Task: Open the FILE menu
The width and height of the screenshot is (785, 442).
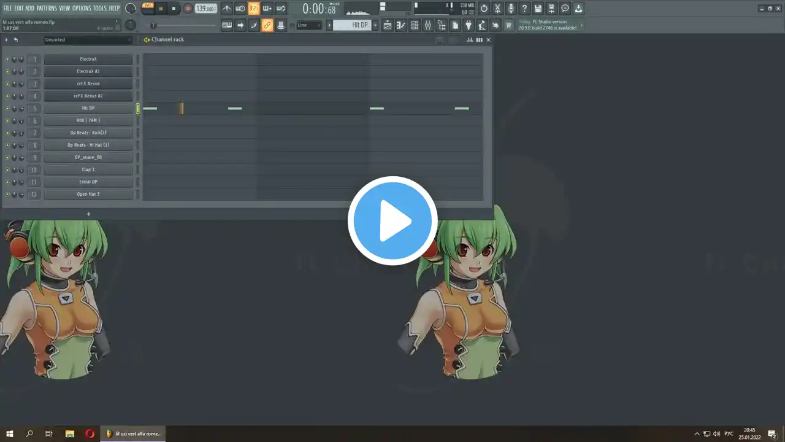Action: point(7,8)
